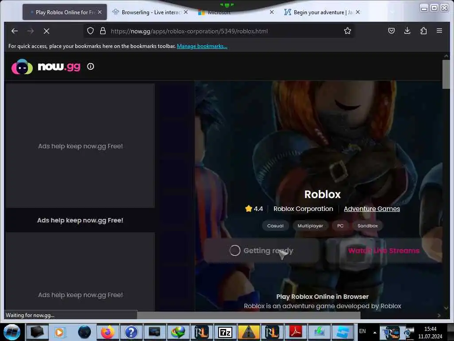Close the Begin your adventure tab
This screenshot has height=341, width=454.
358,12
